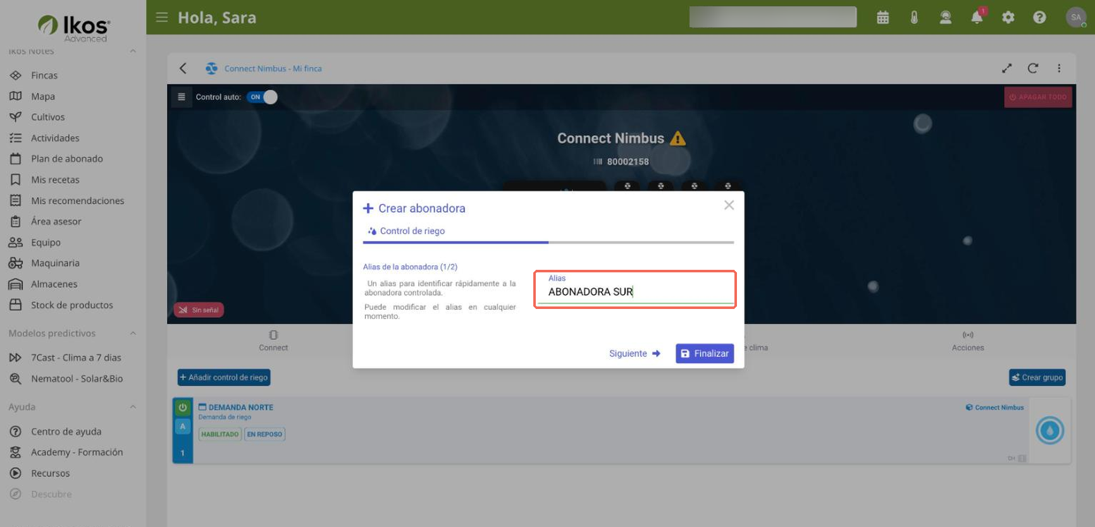Open the settings gear in header
The height and width of the screenshot is (527, 1095).
pos(1008,18)
